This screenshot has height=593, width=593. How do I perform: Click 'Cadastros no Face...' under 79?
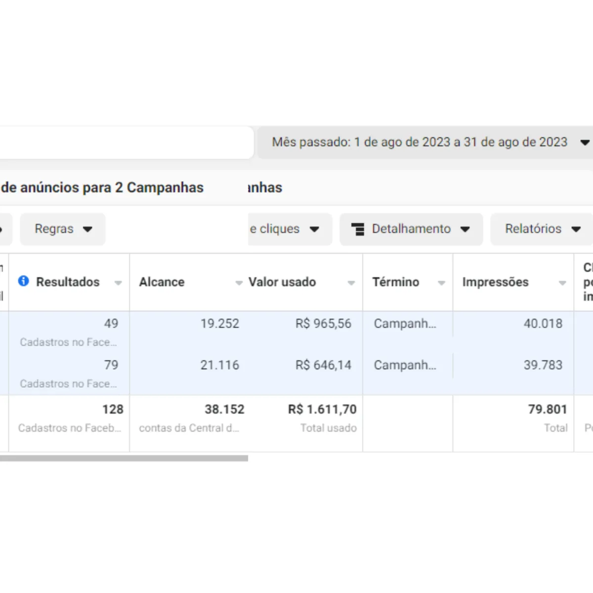point(68,383)
